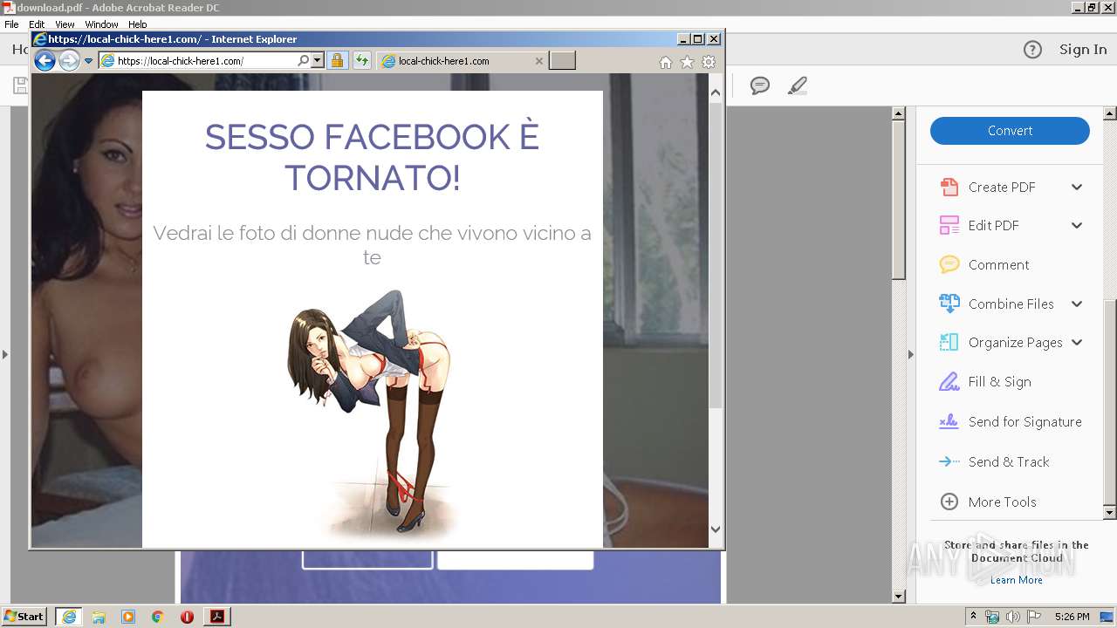
Task: Open the Comment tool
Action: (x=998, y=264)
